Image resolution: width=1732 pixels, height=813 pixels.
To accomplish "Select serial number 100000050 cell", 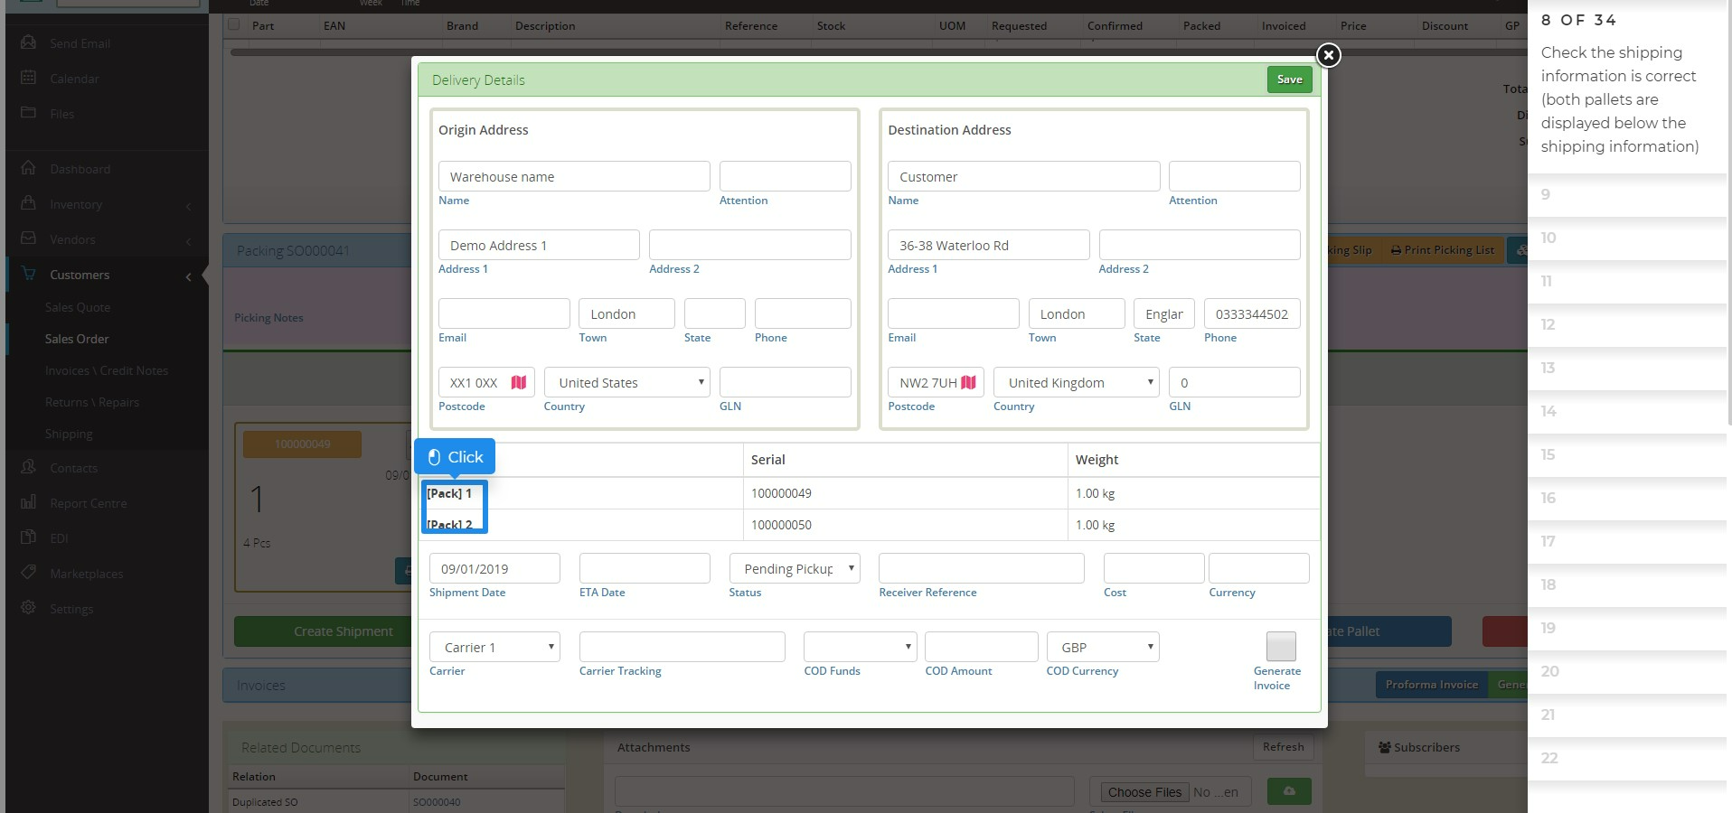I will [905, 525].
